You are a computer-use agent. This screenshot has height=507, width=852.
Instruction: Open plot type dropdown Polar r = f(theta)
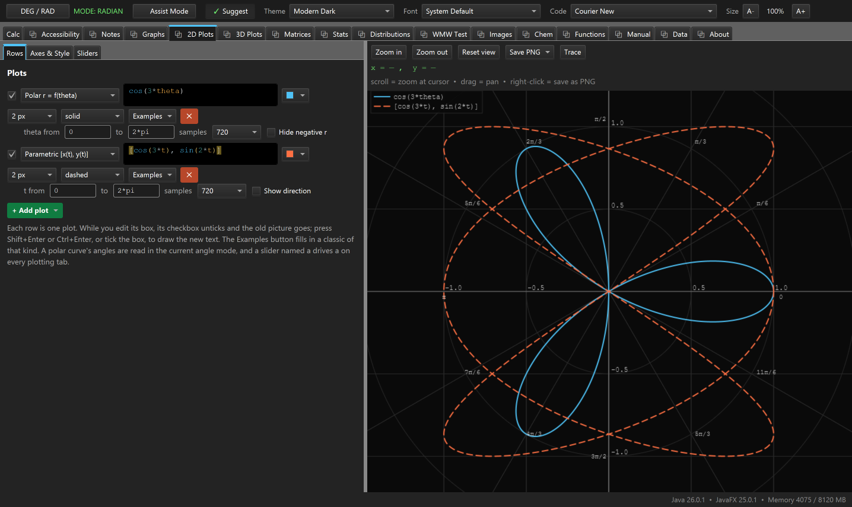70,95
